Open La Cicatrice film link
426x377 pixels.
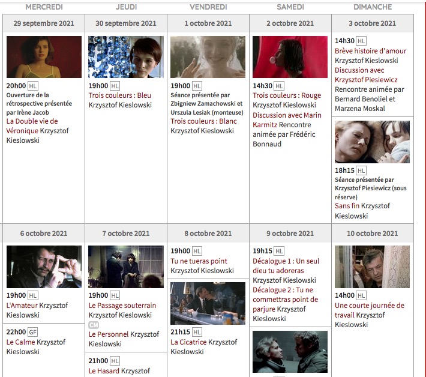click(x=188, y=342)
